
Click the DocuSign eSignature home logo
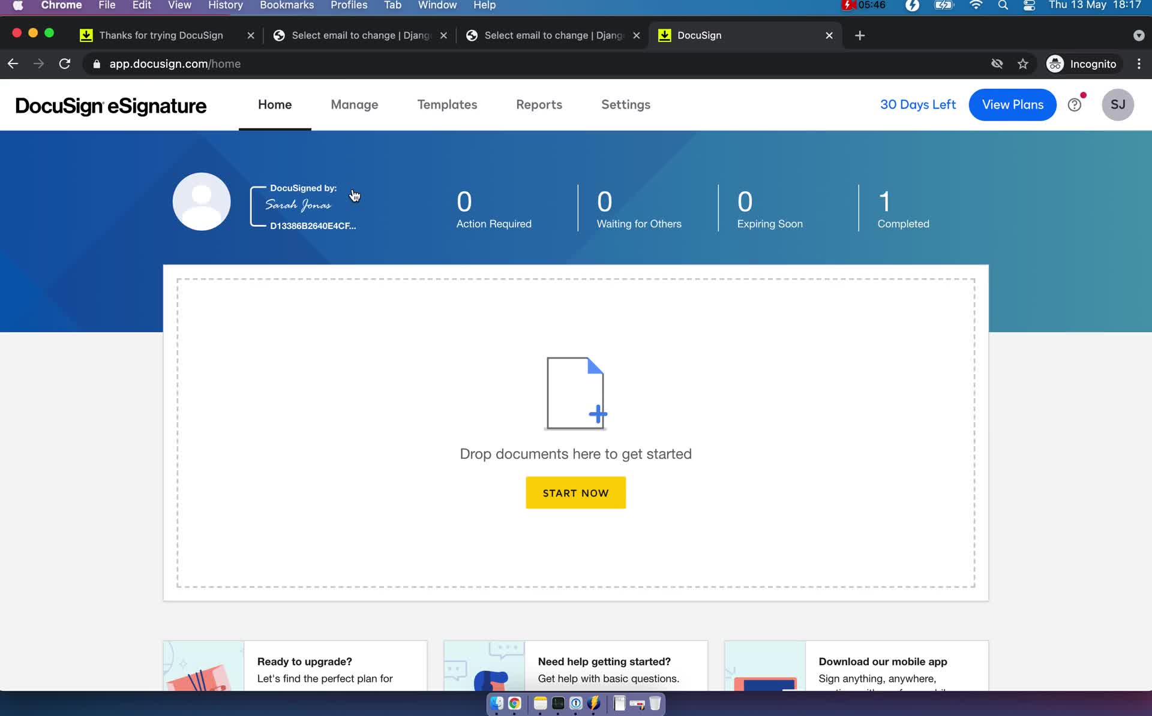point(110,105)
